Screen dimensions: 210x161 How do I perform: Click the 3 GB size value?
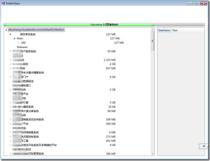pyautogui.click(x=112, y=102)
